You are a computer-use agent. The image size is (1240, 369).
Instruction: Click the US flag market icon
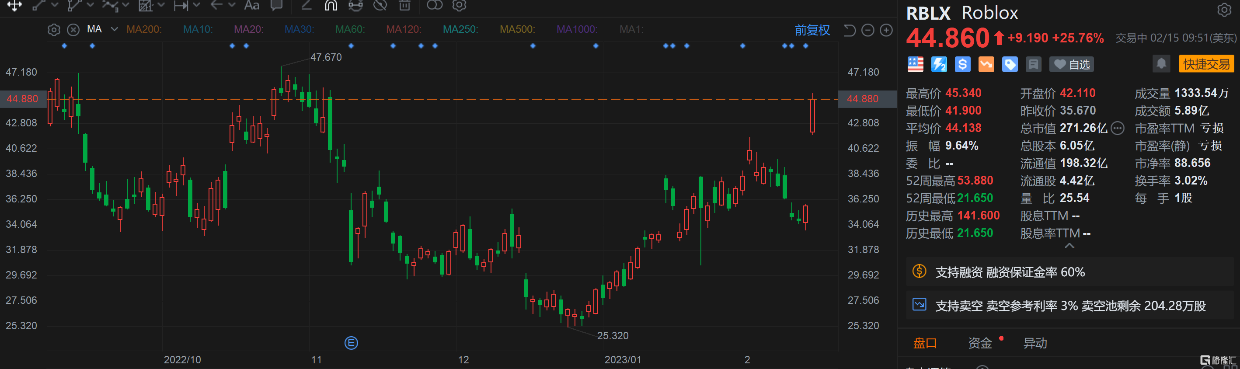[x=916, y=64]
